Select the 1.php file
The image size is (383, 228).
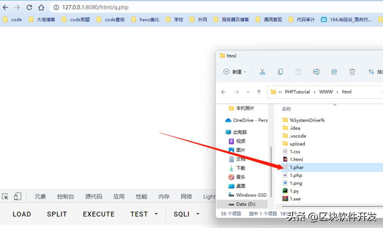292,175
